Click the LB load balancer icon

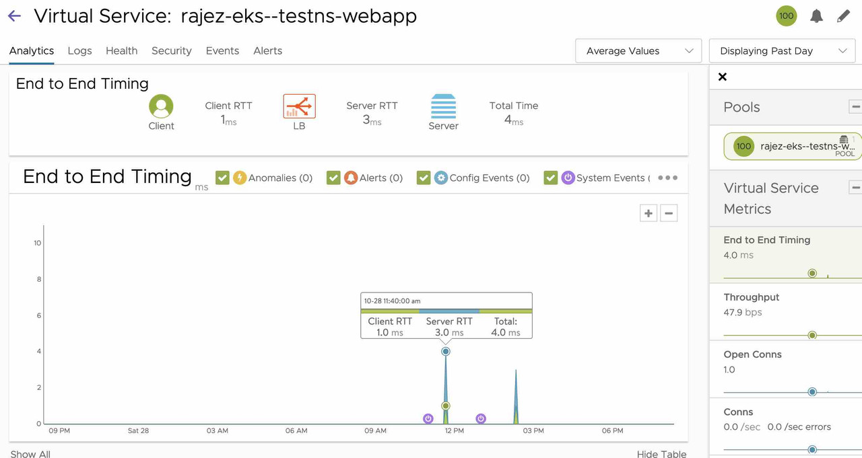[x=299, y=106]
